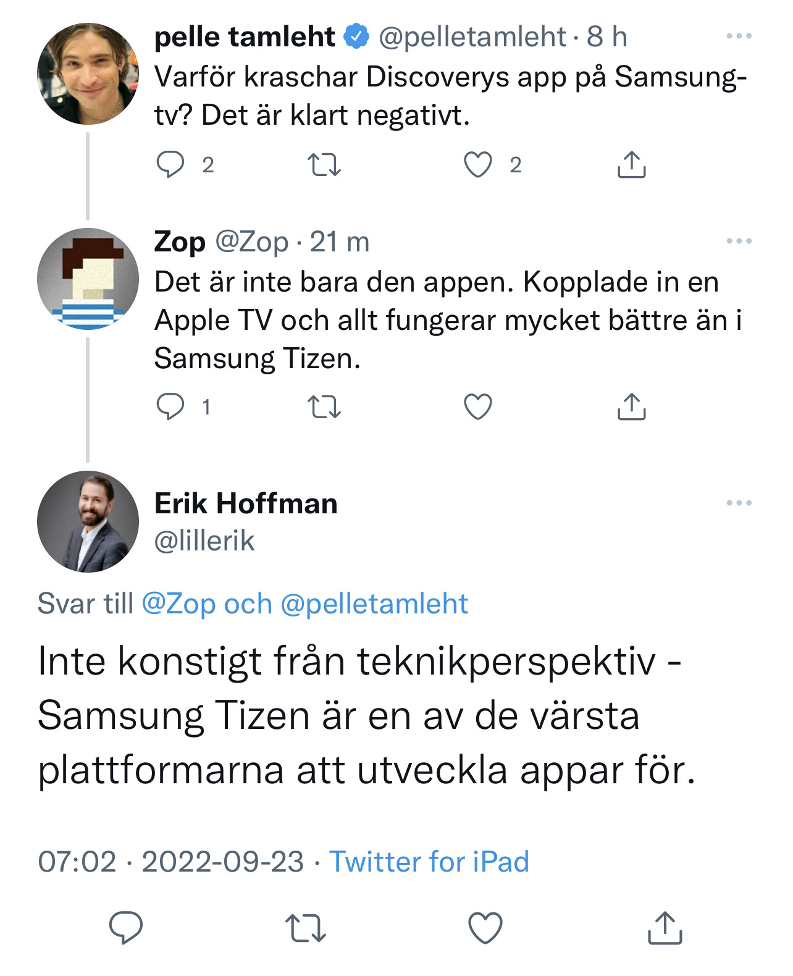This screenshot has width=793, height=976.
Task: Like Zop's tweet
Action: click(478, 407)
